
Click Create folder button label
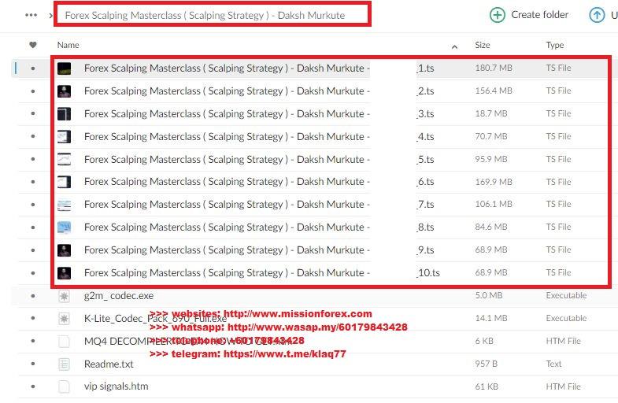539,15
